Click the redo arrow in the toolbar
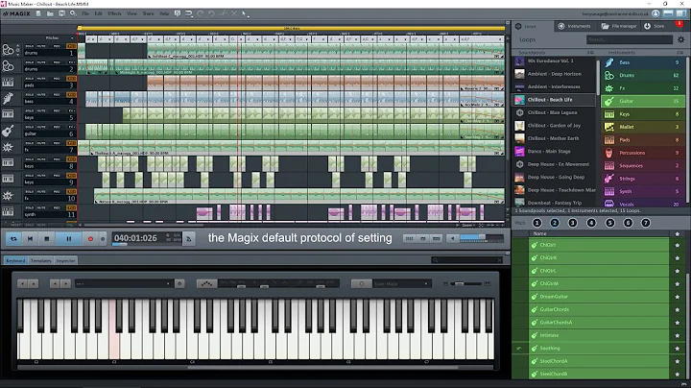 point(211,13)
